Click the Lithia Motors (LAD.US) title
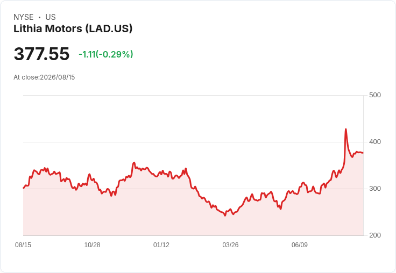Image resolution: width=396 pixels, height=273 pixels. 73,29
